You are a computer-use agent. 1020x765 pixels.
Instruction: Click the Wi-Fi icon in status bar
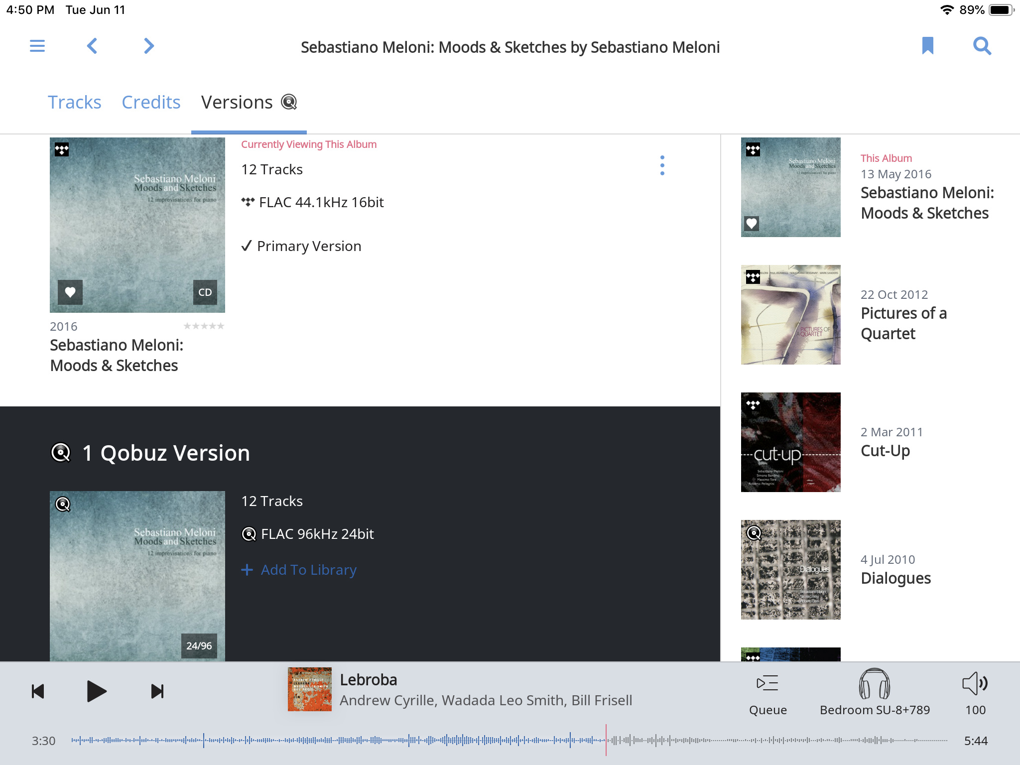point(947,10)
